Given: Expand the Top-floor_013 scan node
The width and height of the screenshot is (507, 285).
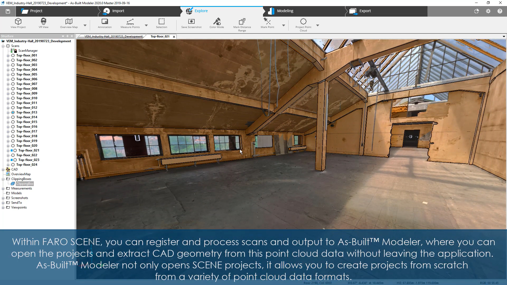Looking at the screenshot, I should tap(8, 113).
